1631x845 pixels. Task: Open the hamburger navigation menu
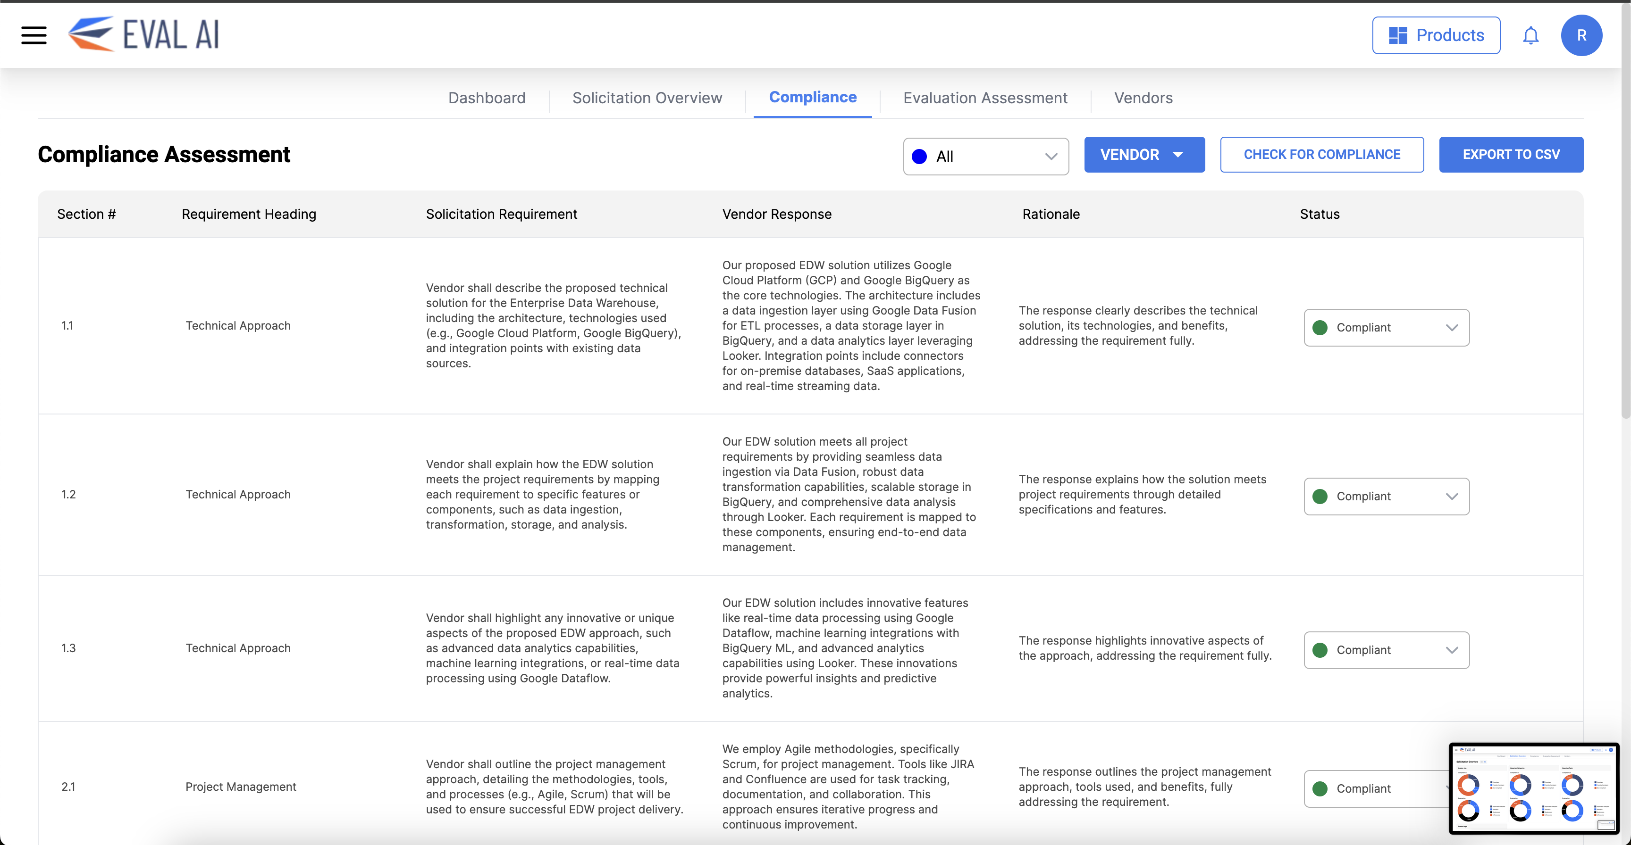(34, 35)
